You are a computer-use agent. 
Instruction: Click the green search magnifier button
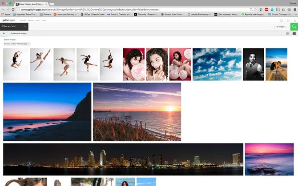click(x=293, y=27)
